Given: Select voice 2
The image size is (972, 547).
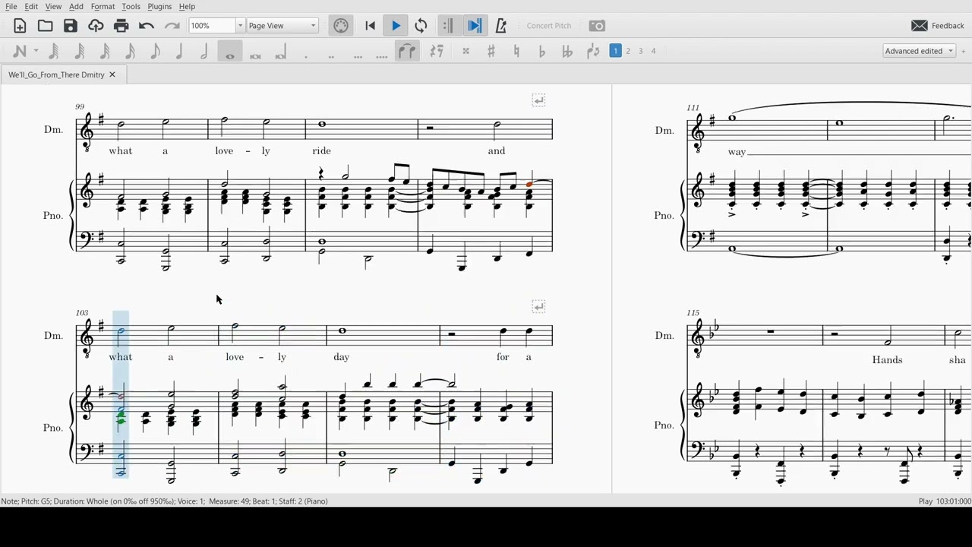Looking at the screenshot, I should pyautogui.click(x=628, y=51).
